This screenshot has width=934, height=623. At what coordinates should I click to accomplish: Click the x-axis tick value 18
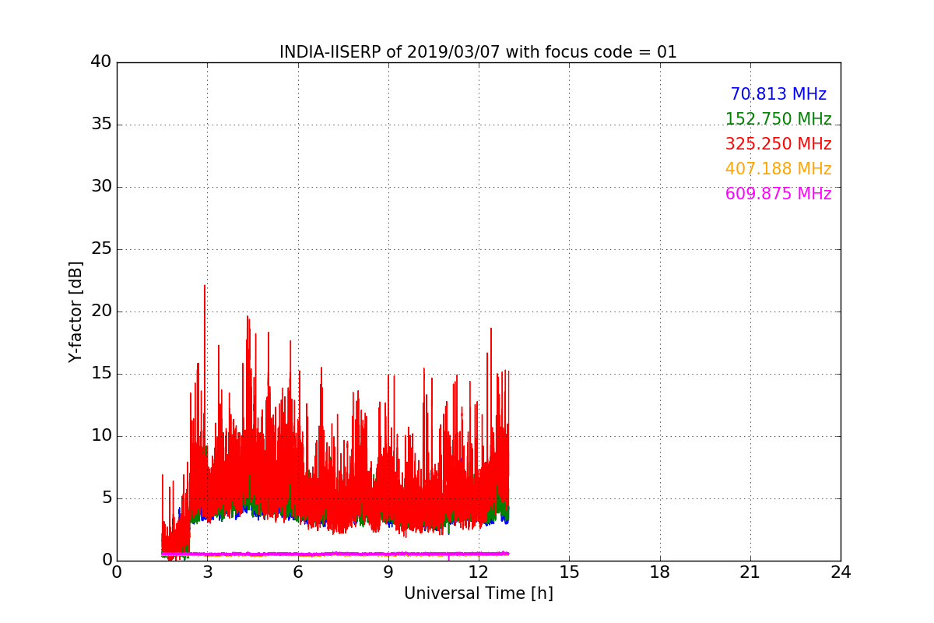(x=660, y=572)
